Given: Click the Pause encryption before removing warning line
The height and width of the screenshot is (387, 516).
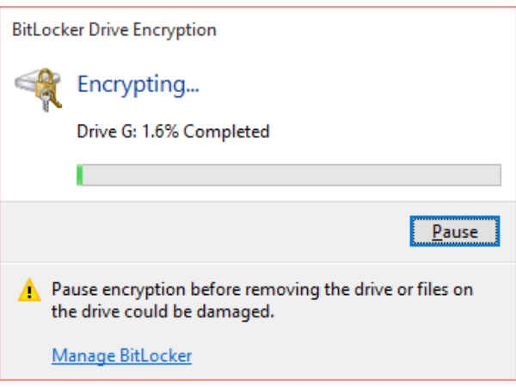Looking at the screenshot, I should [262, 290].
